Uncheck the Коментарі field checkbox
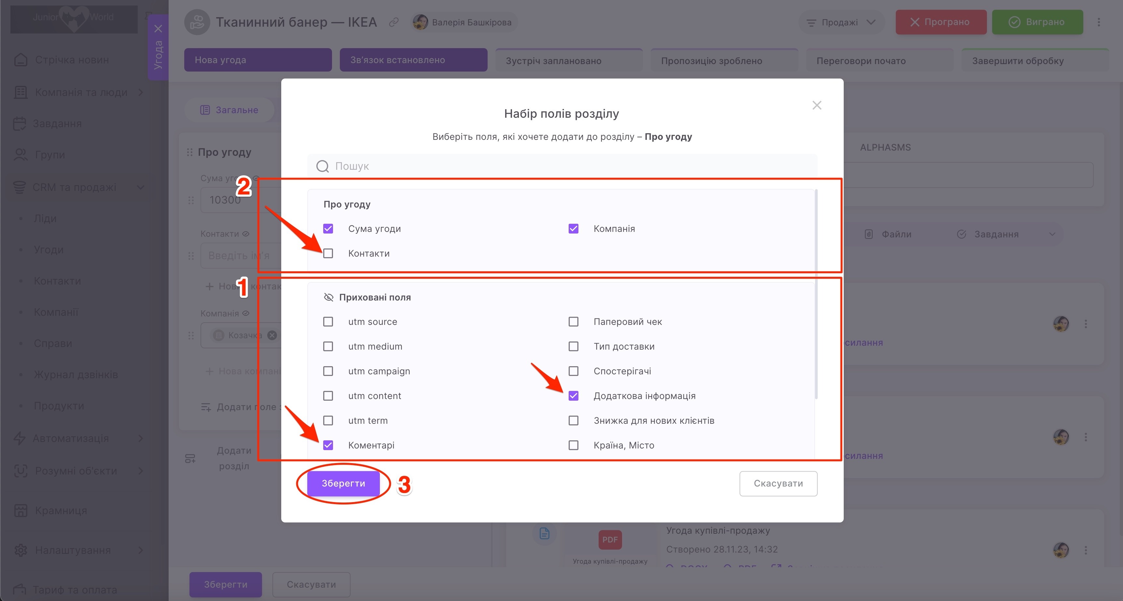Image resolution: width=1123 pixels, height=601 pixels. [328, 445]
